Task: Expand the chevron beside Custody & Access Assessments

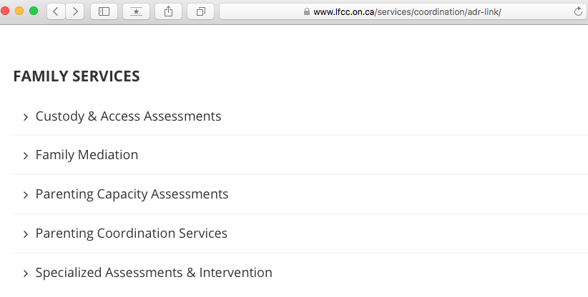Action: pyautogui.click(x=25, y=117)
